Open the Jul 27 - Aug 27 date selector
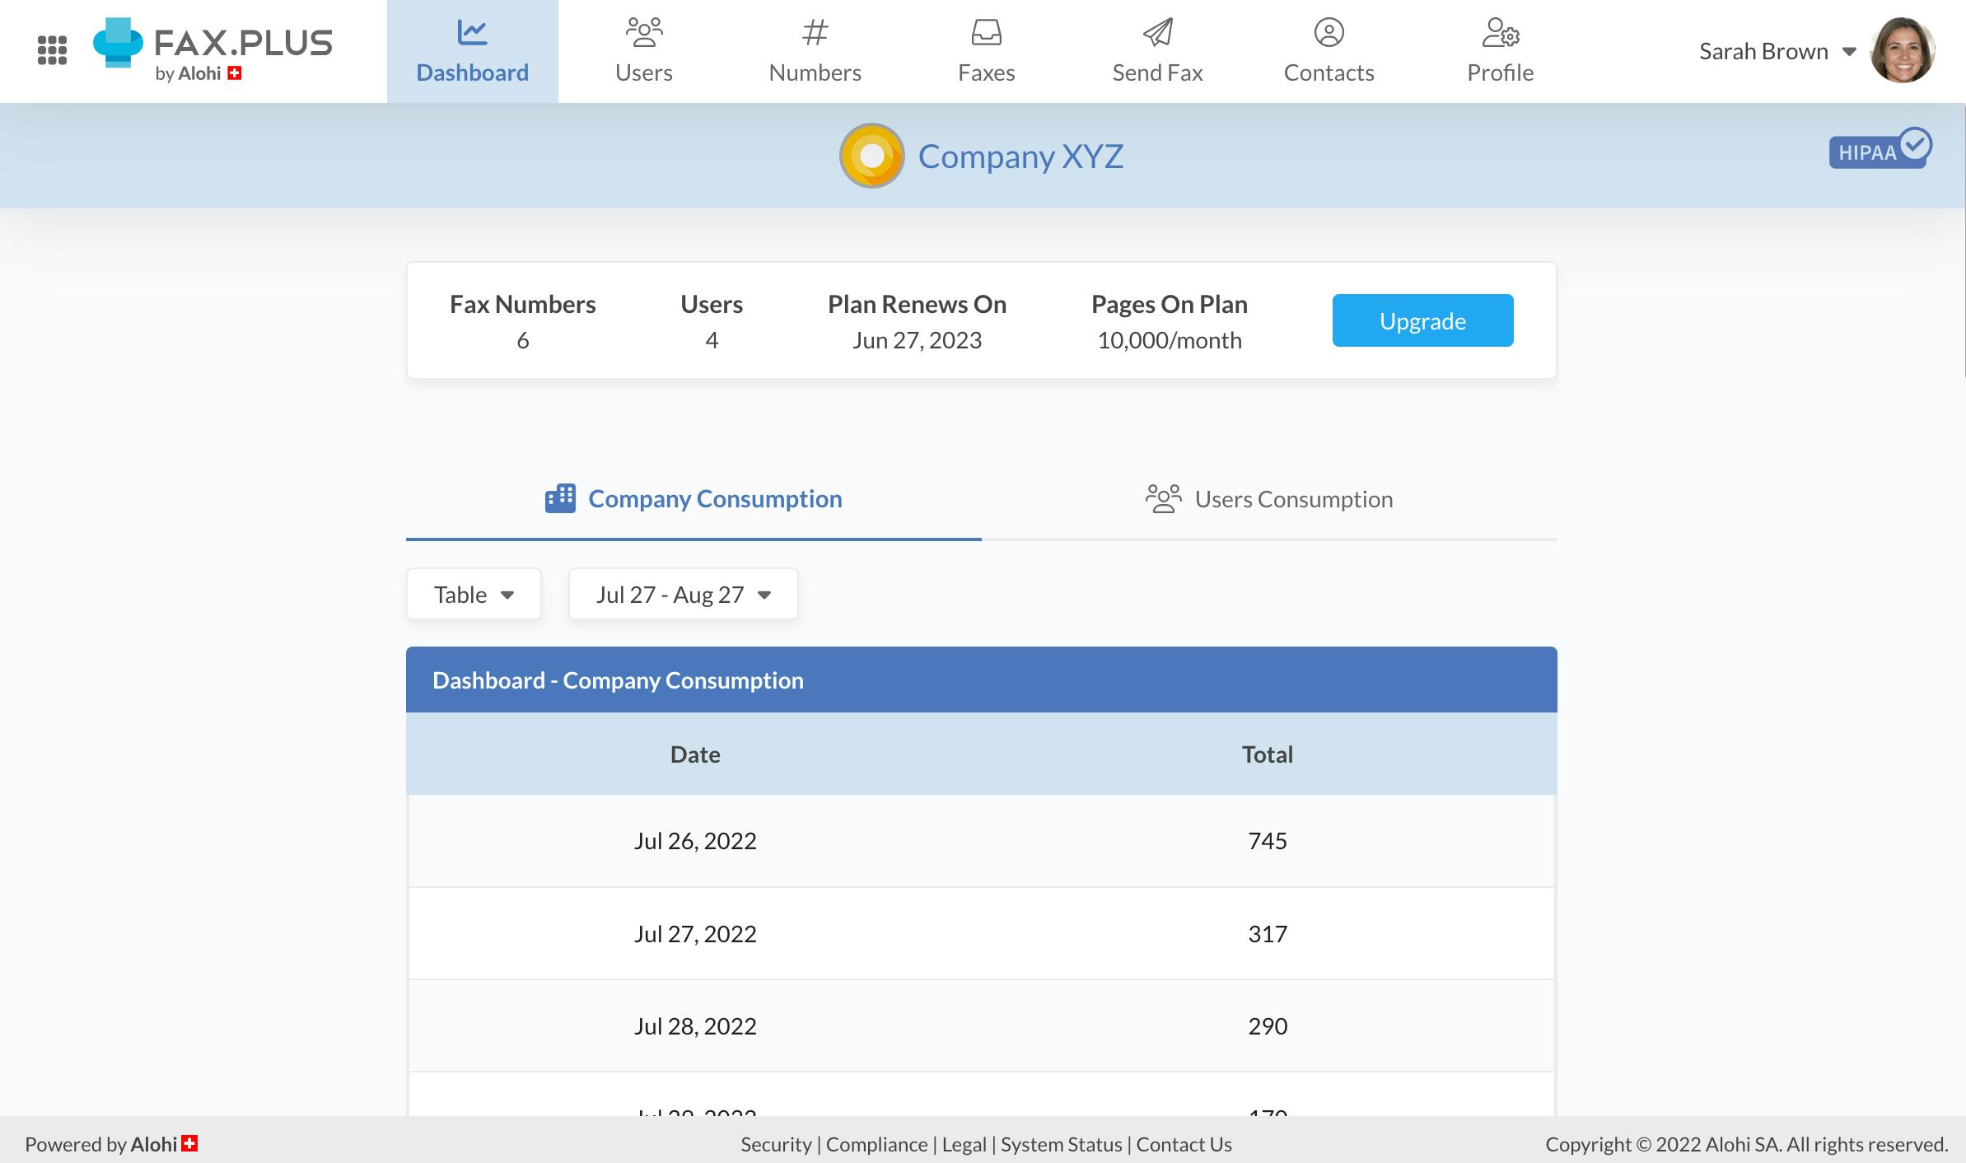The height and width of the screenshot is (1163, 1966). (682, 593)
